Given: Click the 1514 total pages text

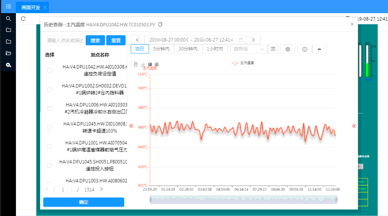Looking at the screenshot, I should tap(89, 190).
